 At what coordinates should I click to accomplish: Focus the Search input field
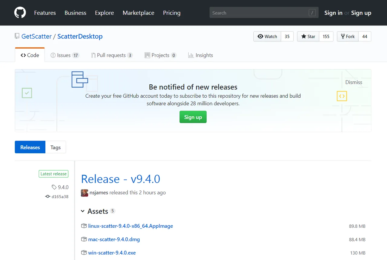(264, 13)
